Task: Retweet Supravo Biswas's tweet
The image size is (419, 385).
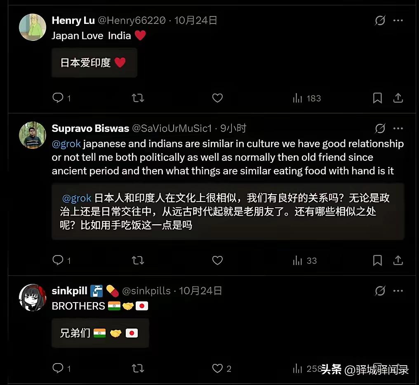Action: pos(138,260)
